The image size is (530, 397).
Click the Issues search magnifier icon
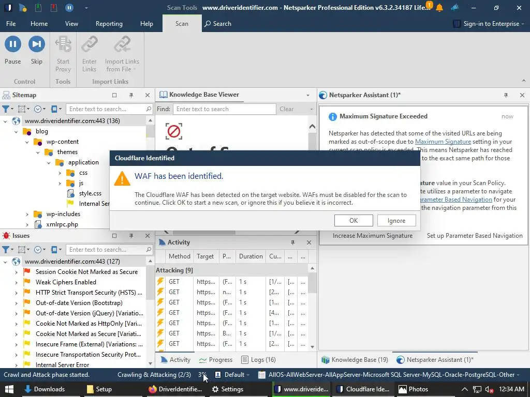click(149, 250)
